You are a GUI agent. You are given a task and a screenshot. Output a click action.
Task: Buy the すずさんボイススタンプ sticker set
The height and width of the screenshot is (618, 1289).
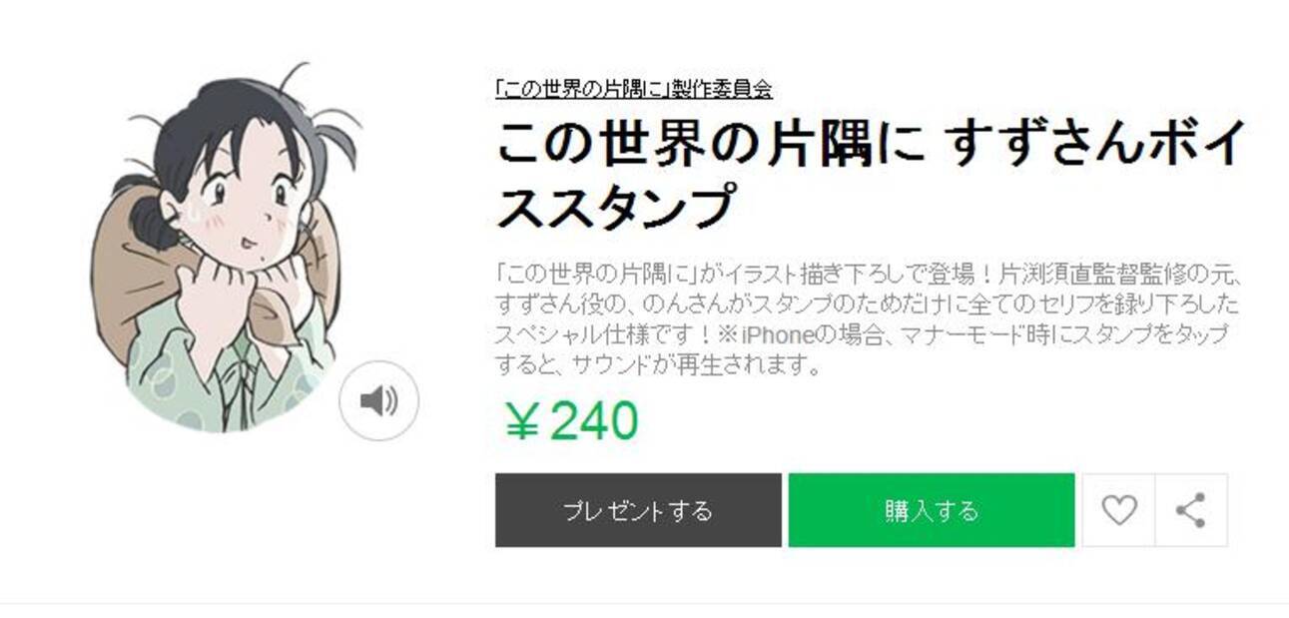[932, 510]
